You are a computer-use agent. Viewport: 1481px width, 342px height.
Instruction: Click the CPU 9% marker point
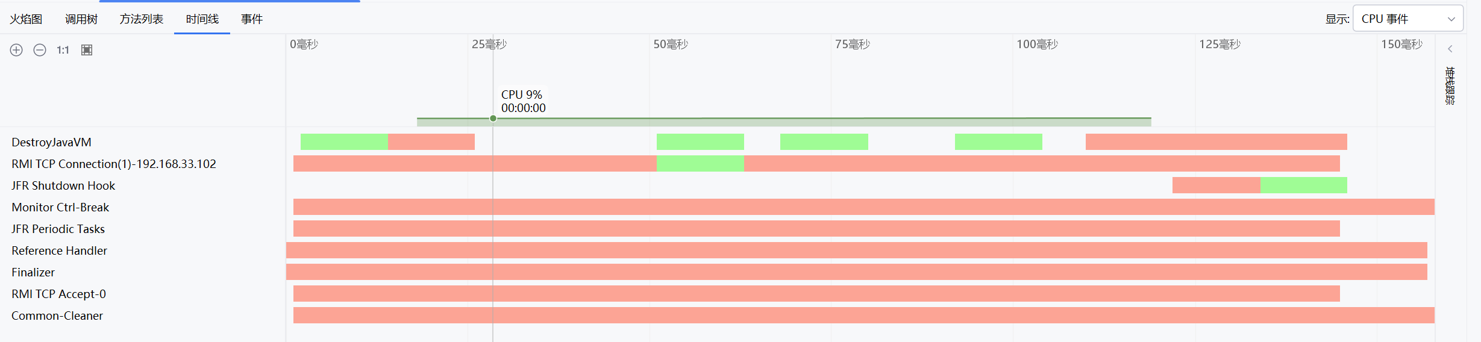coord(493,119)
